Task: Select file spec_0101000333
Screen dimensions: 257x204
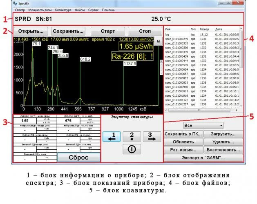Action: coord(202,43)
